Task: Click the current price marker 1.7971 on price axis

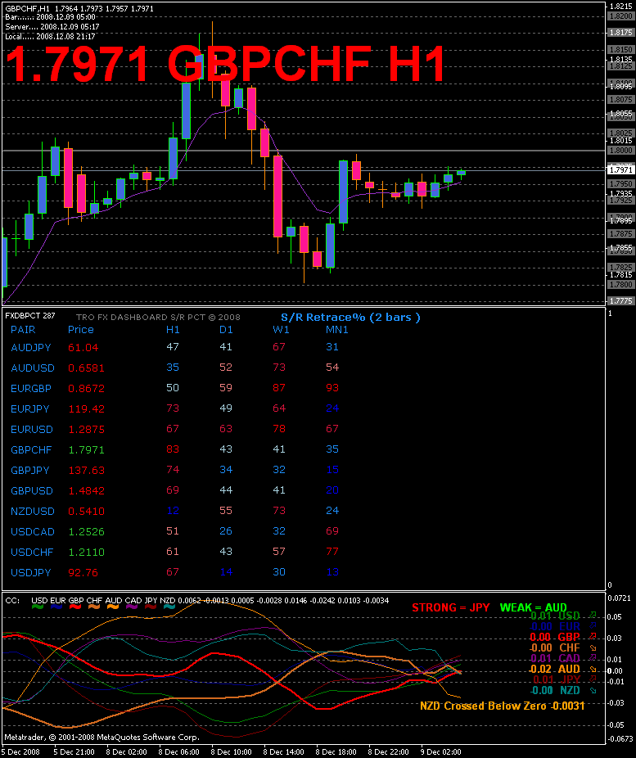Action: click(x=620, y=170)
